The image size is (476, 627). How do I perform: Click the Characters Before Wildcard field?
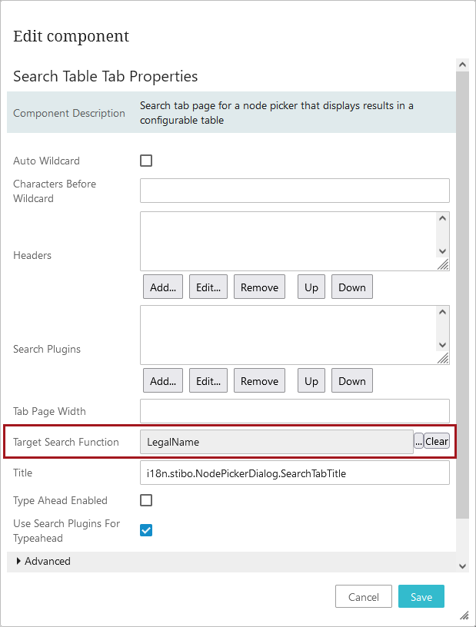tap(295, 191)
